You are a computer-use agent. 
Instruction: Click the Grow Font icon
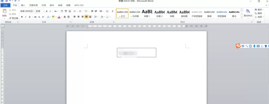point(46,11)
